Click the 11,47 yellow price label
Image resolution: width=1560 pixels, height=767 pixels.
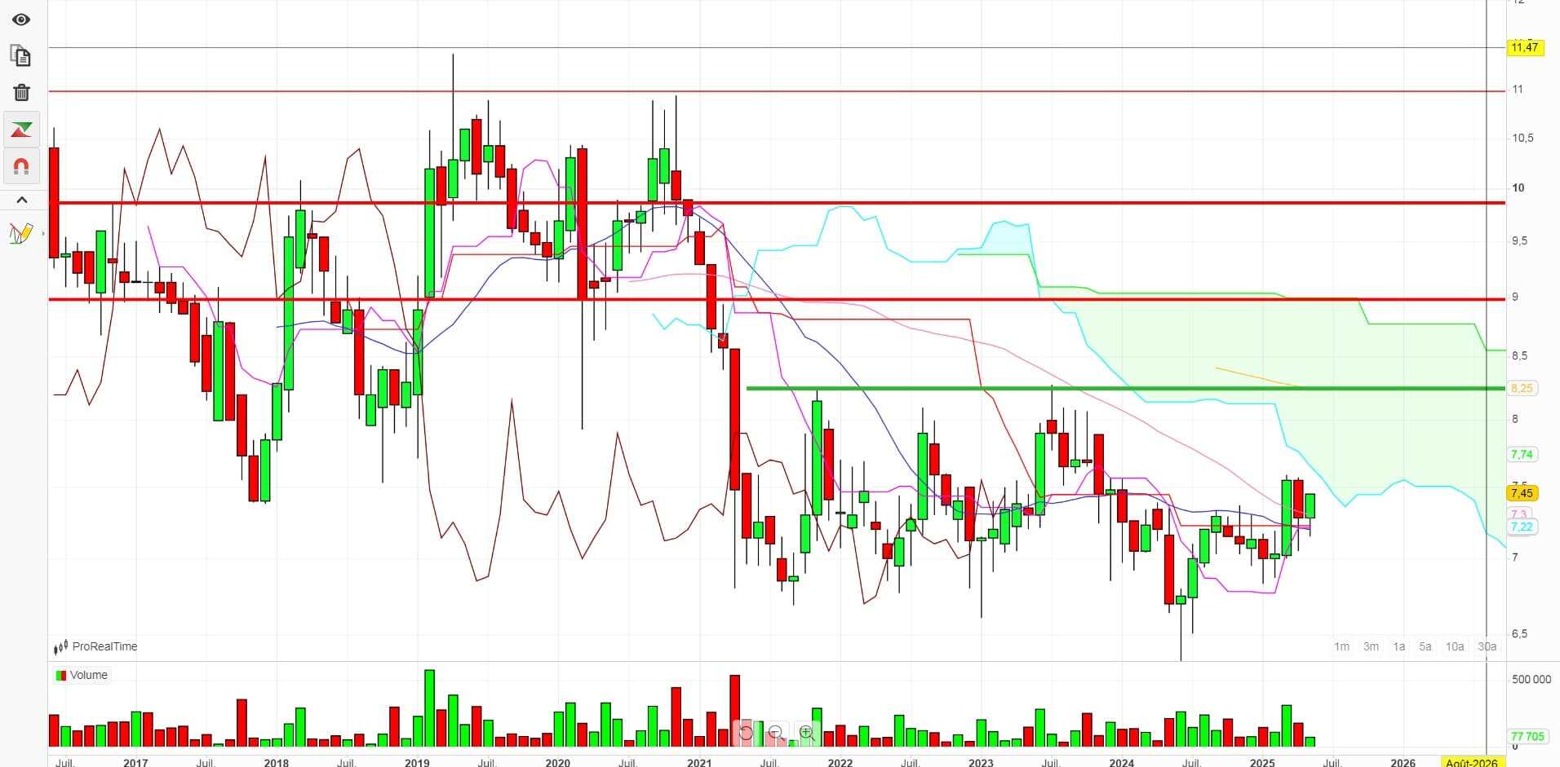click(x=1524, y=47)
